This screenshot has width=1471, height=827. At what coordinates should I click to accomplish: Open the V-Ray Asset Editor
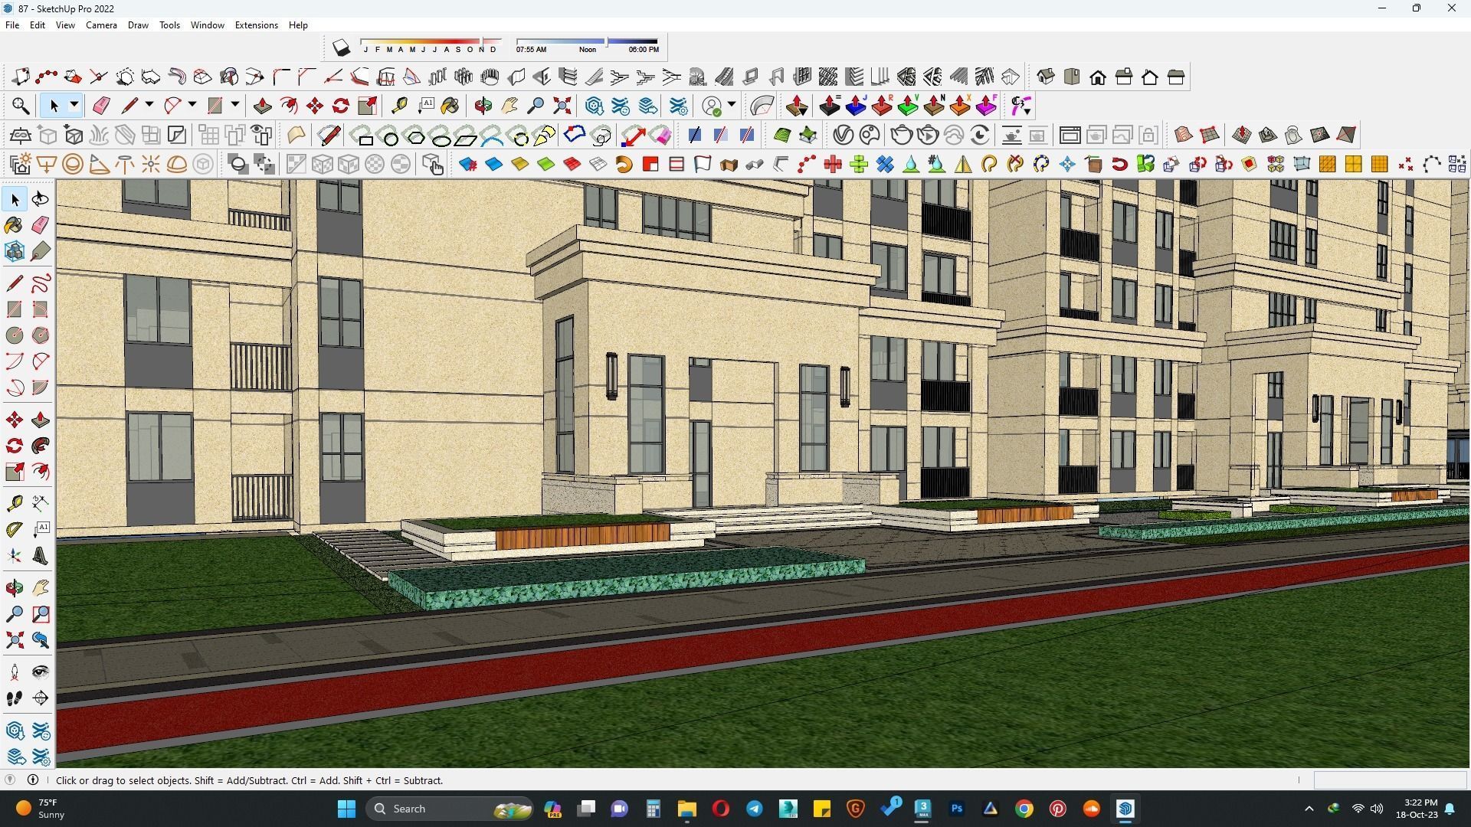pos(843,136)
